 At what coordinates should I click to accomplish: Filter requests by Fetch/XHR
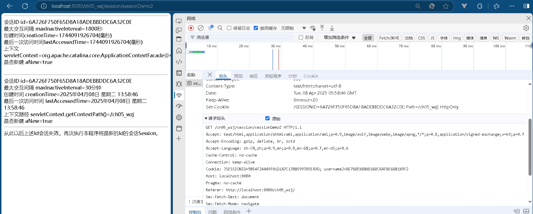click(x=389, y=38)
